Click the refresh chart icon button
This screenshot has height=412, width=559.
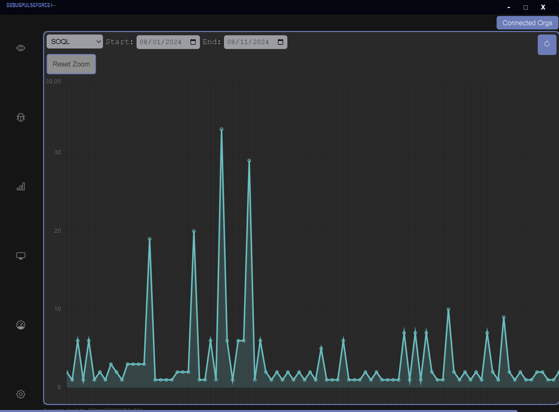pyautogui.click(x=547, y=44)
